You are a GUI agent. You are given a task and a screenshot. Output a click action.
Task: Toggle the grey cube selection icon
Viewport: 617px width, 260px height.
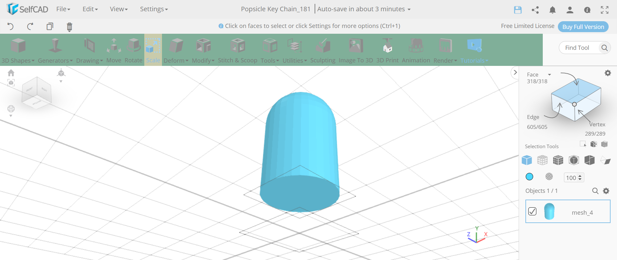click(x=604, y=144)
